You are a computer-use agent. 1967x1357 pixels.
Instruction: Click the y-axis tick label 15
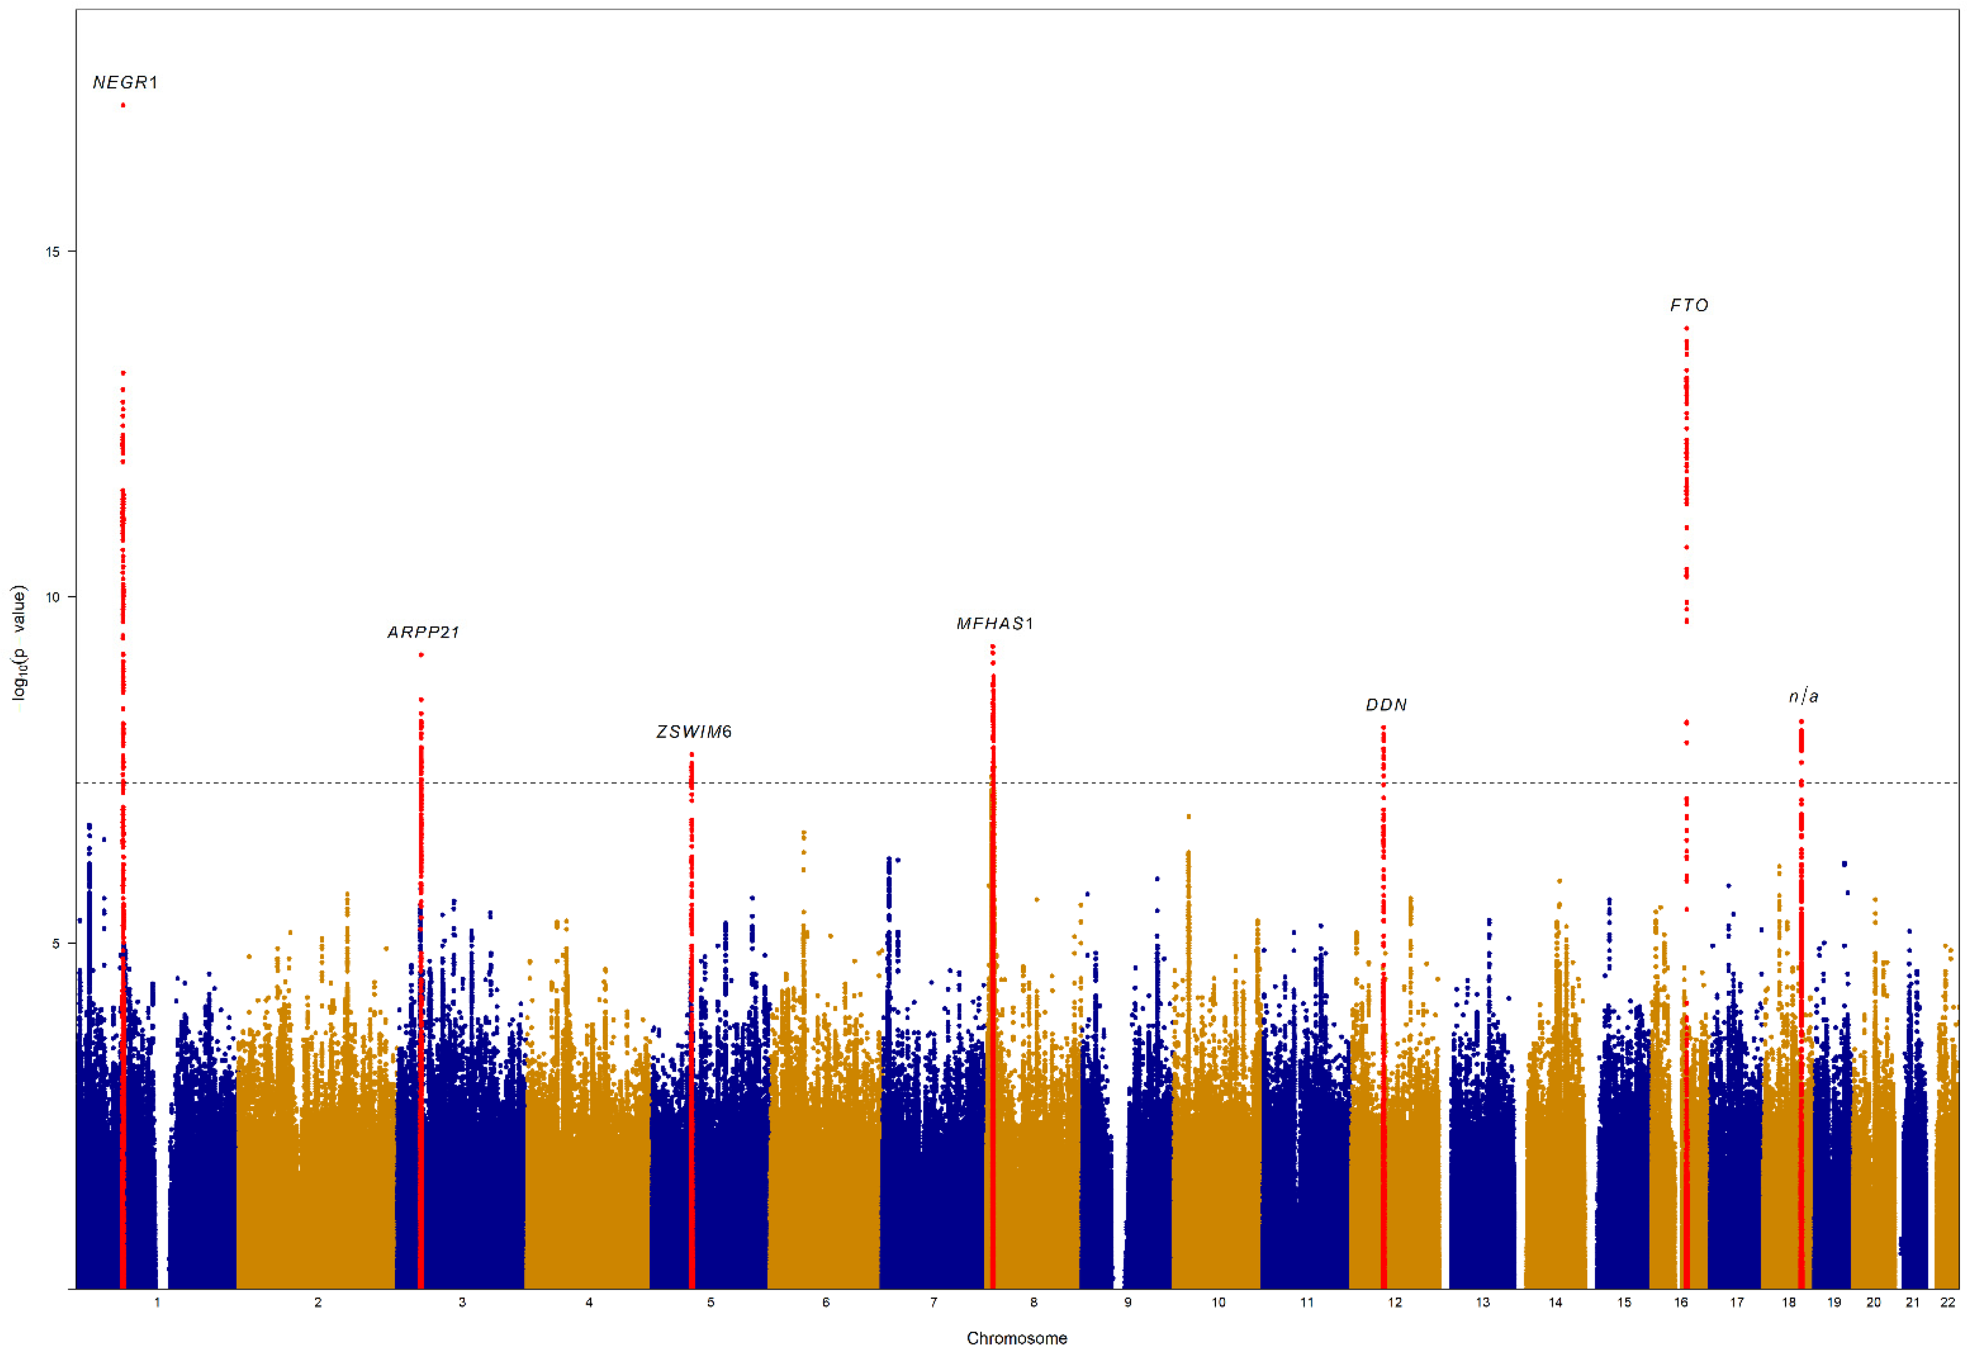[x=53, y=252]
